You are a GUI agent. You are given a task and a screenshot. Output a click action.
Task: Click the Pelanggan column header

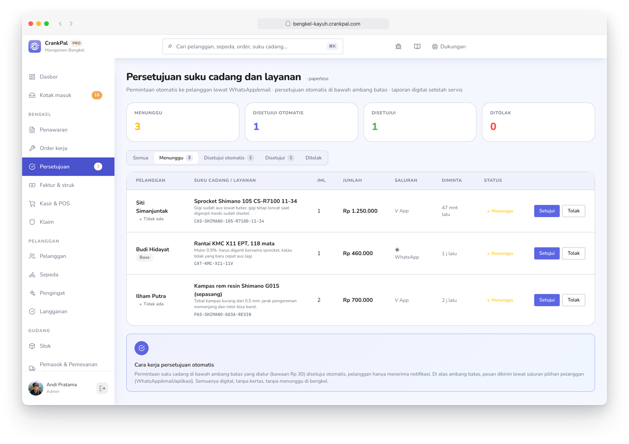pos(151,181)
